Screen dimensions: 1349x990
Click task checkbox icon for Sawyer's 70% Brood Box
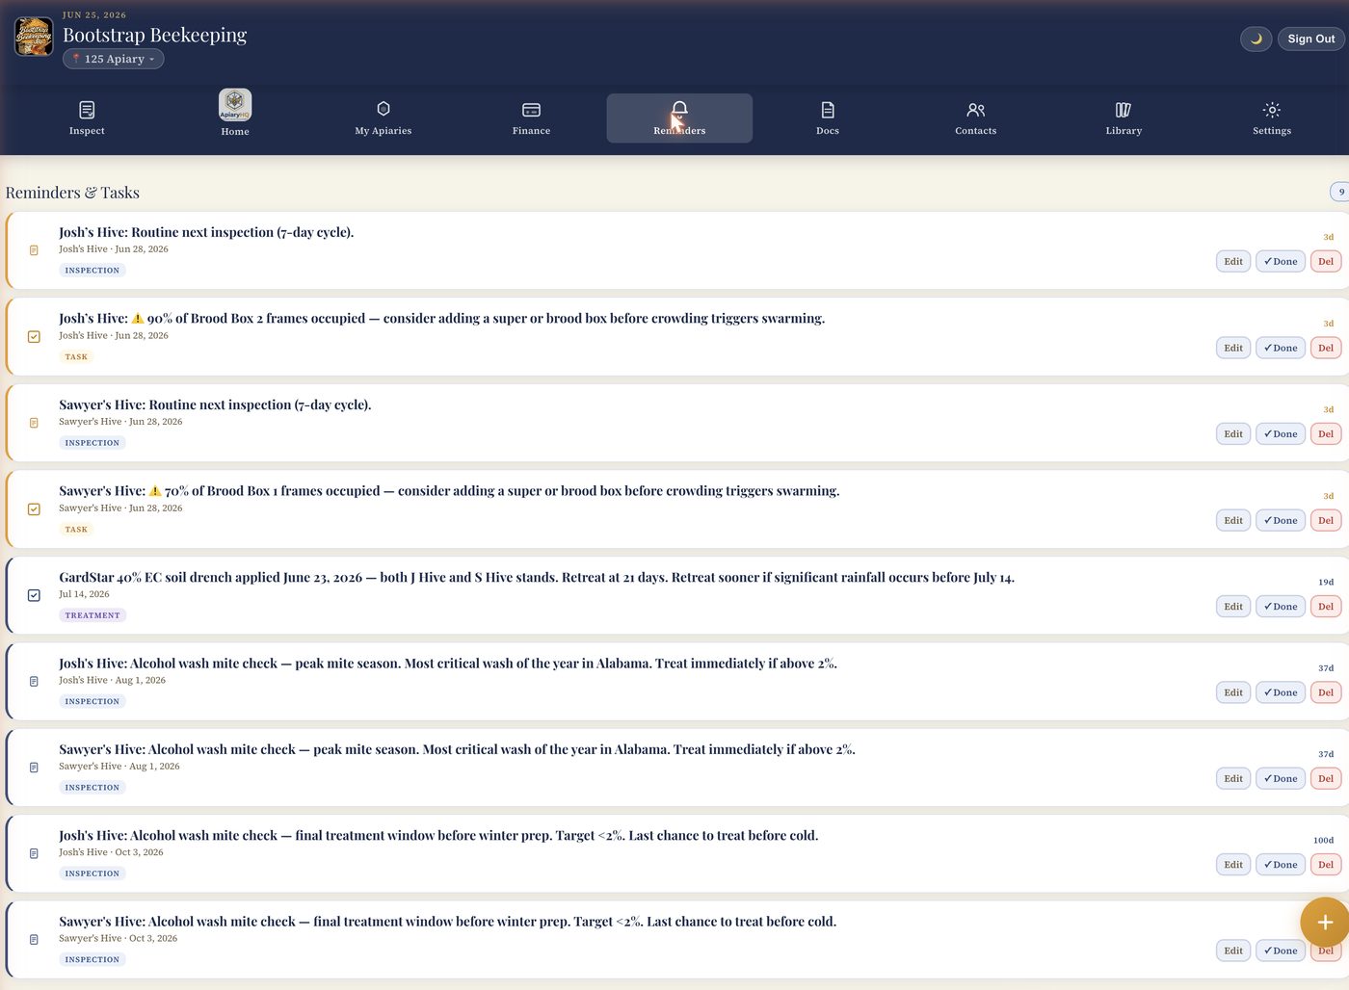(x=34, y=509)
